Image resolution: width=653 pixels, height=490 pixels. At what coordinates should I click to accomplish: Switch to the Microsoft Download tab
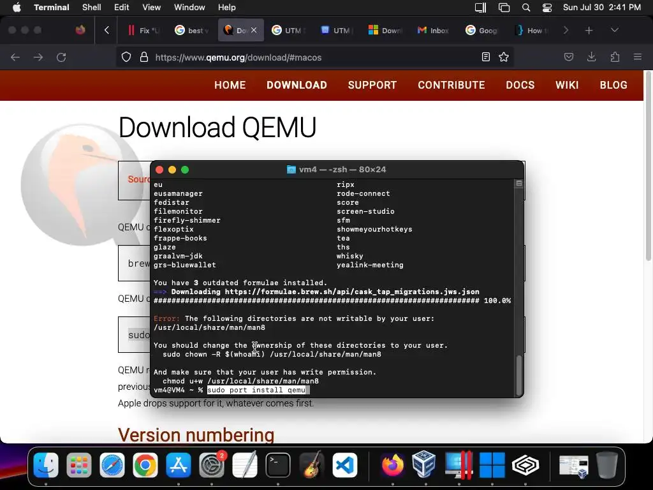(386, 30)
